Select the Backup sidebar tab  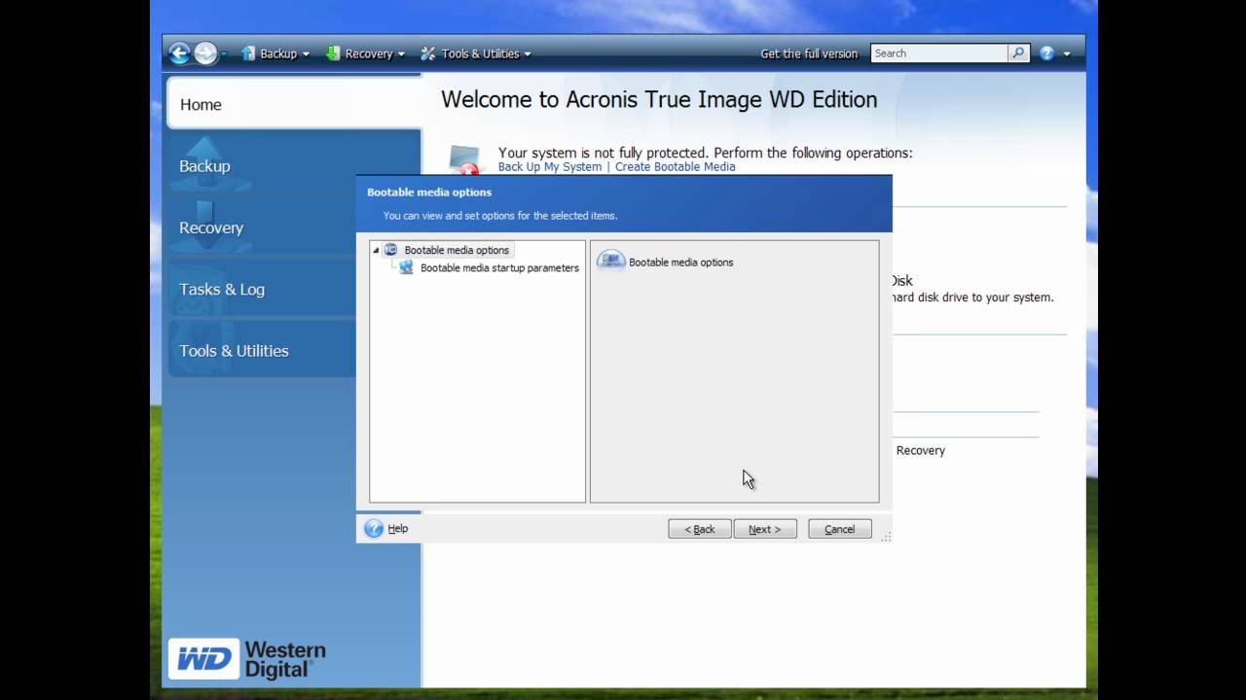coord(294,165)
